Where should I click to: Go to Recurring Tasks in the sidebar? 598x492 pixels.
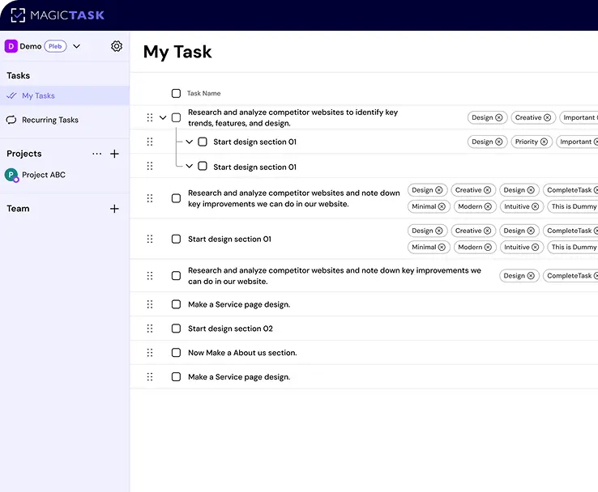(50, 120)
